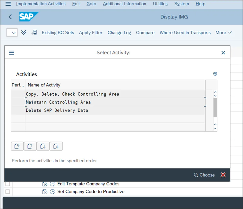Open the command field dropdown
The image size is (243, 209).
(x=12, y=33)
